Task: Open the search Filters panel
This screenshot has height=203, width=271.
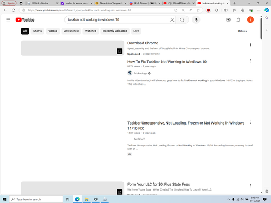Action: tap(242, 31)
